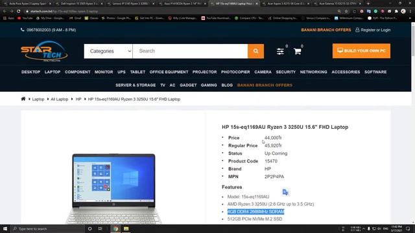
Task: Open the PROJECTOR menu item
Action: (205, 72)
